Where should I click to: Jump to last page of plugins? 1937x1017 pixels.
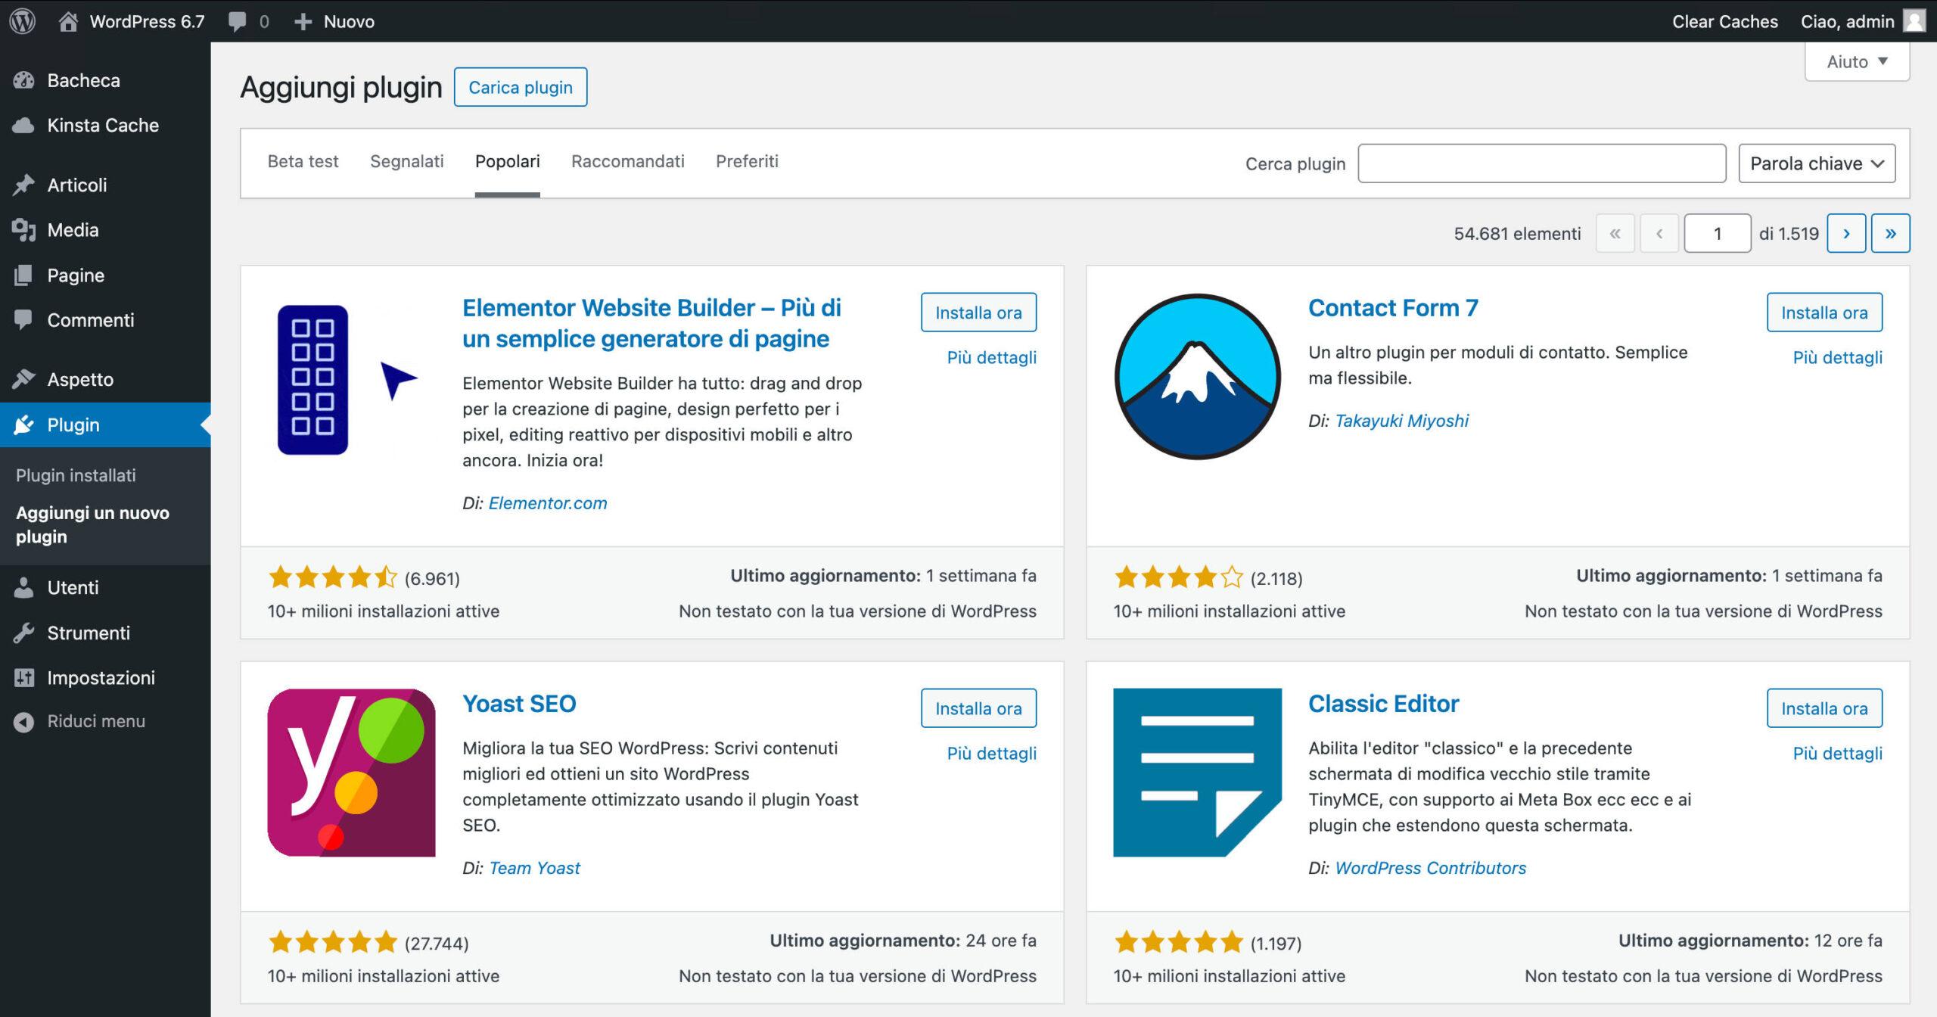click(x=1890, y=233)
